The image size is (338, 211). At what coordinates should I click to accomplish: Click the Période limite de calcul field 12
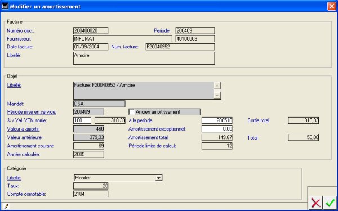(217, 146)
